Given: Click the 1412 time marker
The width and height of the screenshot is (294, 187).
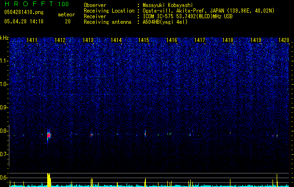Looking at the screenshot, I should 60,40.
